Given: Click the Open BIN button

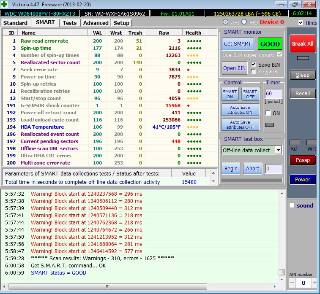Looking at the screenshot, I should coord(235,68).
